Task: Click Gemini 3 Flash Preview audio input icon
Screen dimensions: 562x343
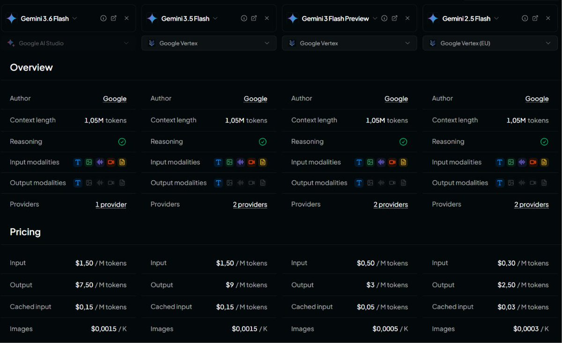Action: click(x=381, y=162)
